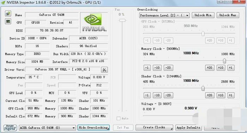Click the PayPal Donate button
The image size is (247, 133).
pos(10,128)
